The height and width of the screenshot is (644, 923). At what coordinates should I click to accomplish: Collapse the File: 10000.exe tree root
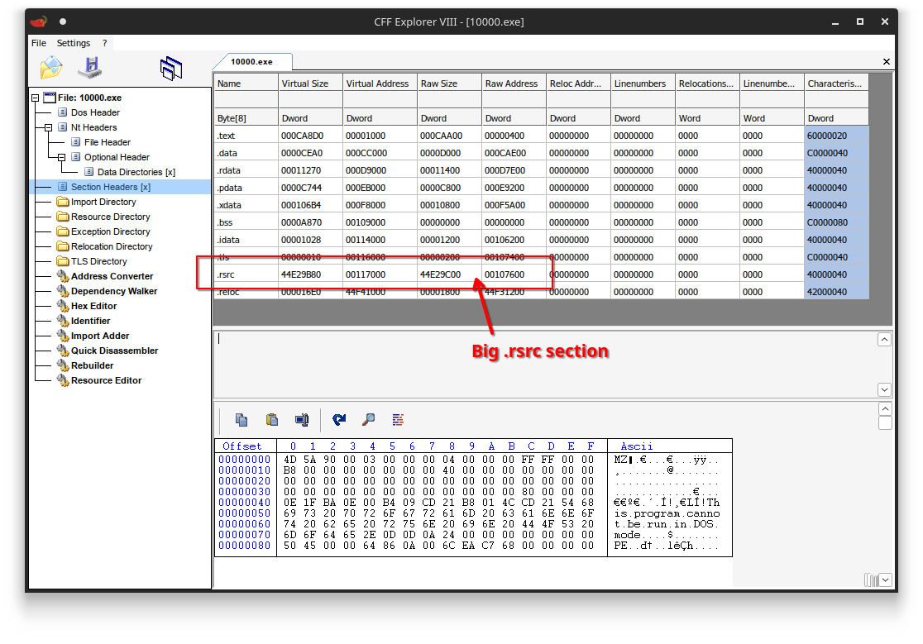[x=36, y=98]
